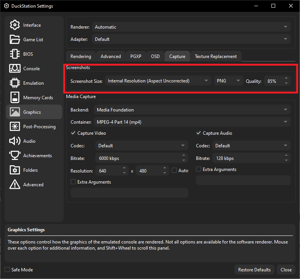
Task: Expand the Backend Media Foundation dropdown
Action: click(192, 110)
